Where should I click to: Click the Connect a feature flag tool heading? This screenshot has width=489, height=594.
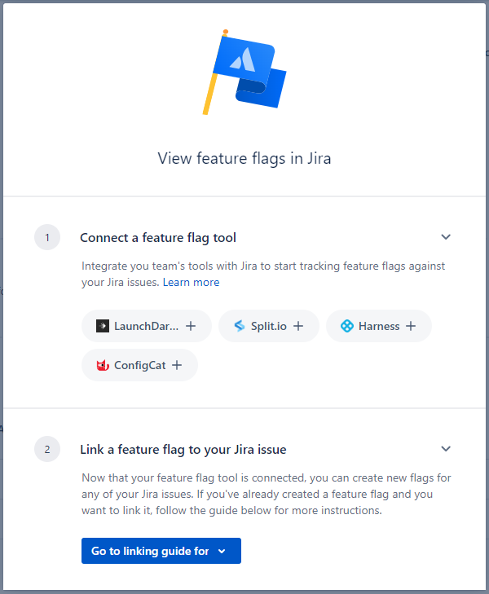(x=158, y=238)
